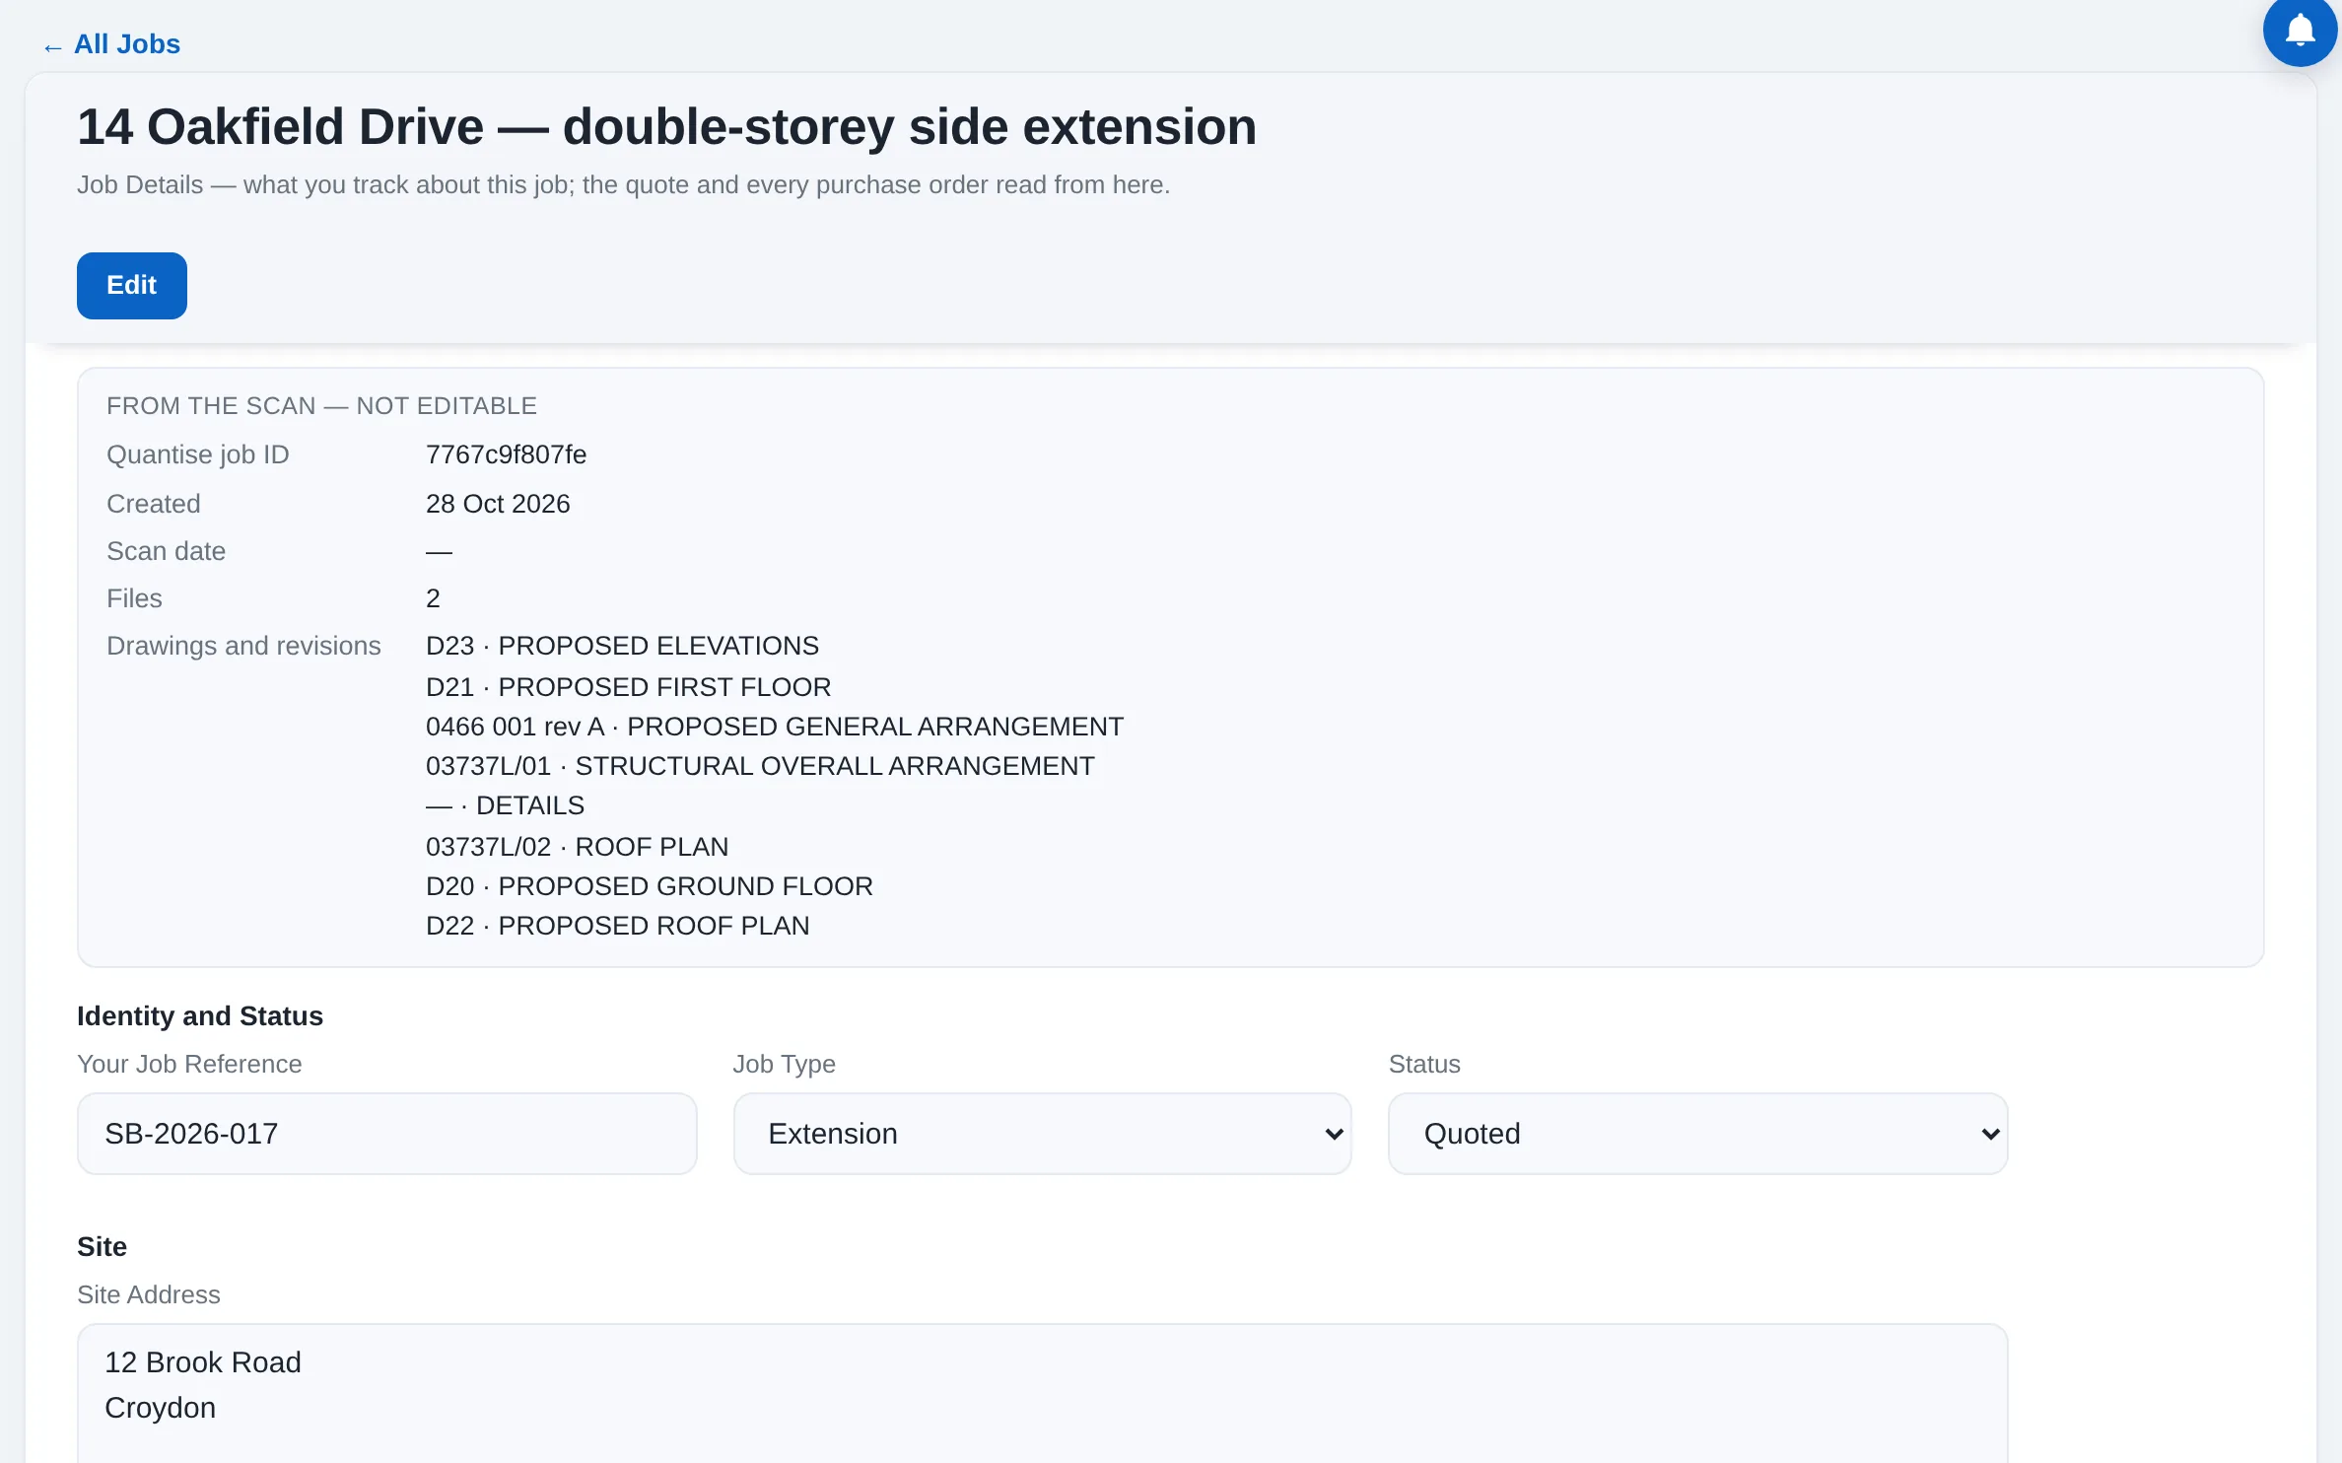The width and height of the screenshot is (2342, 1463).
Task: Click the job title 14 Oakfield Drive
Action: [x=666, y=127]
